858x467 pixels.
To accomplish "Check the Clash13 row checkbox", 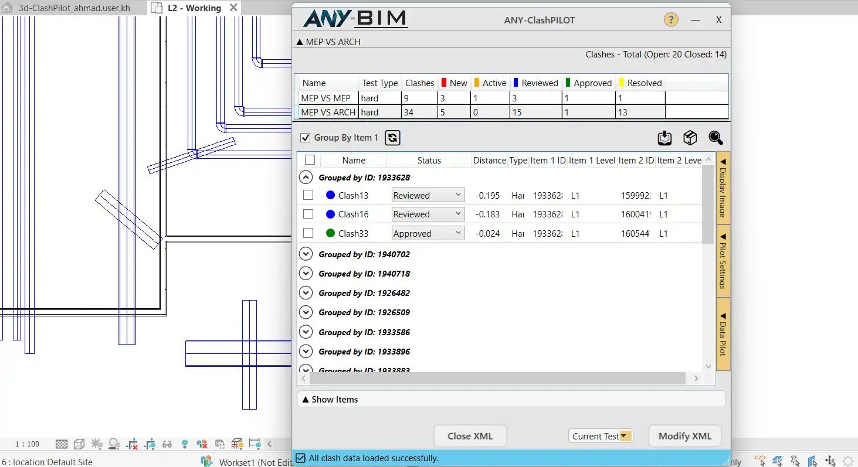I will [x=308, y=195].
